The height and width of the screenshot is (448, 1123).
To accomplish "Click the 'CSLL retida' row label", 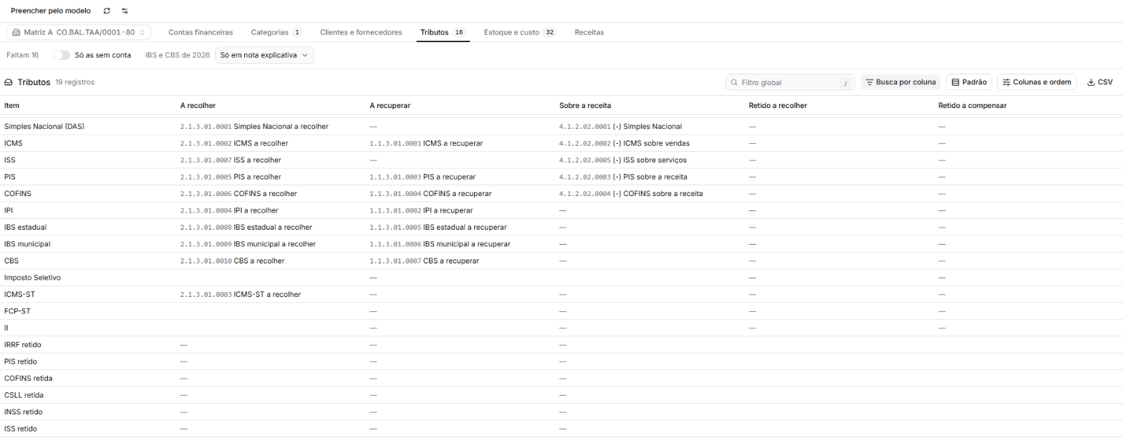I will pyautogui.click(x=24, y=395).
